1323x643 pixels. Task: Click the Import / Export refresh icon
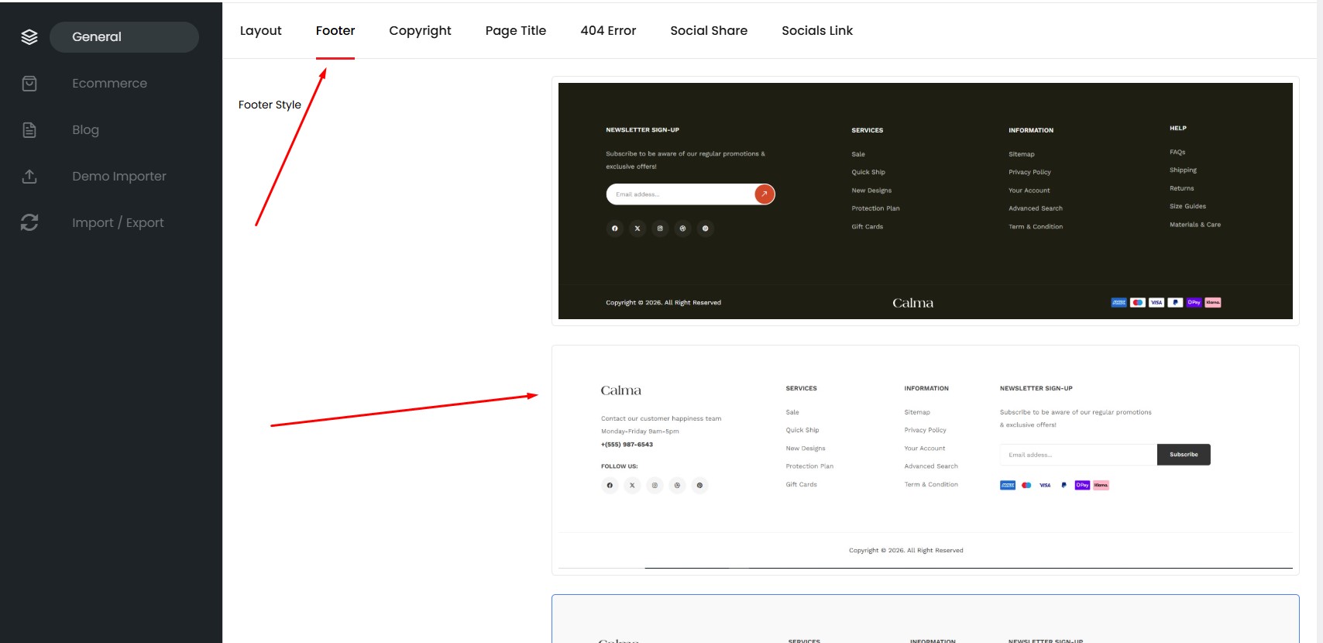point(29,223)
